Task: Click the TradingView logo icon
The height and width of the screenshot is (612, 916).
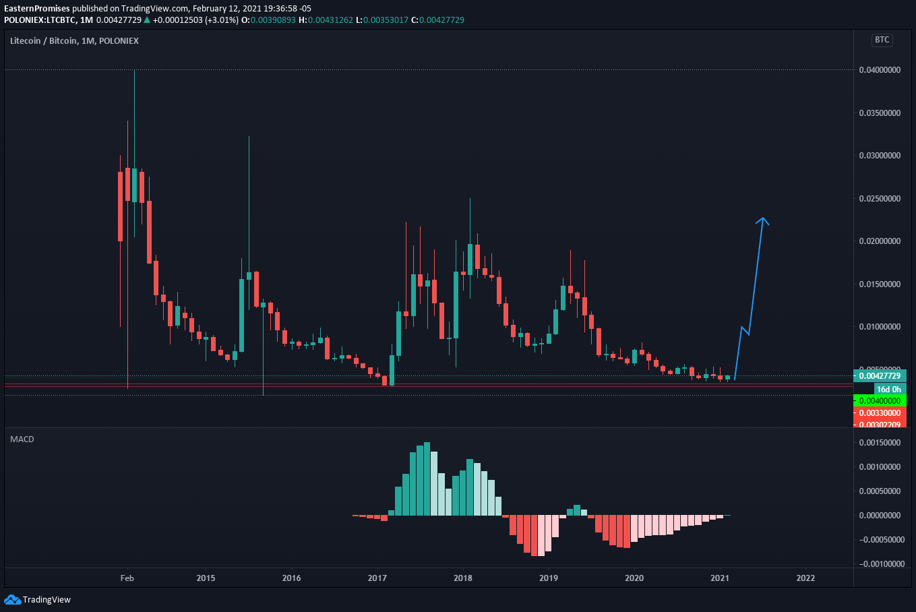Action: (12, 599)
